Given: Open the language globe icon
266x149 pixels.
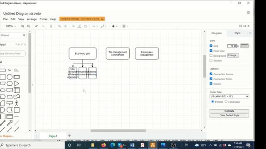Looking at the screenshot, I should (248, 12).
